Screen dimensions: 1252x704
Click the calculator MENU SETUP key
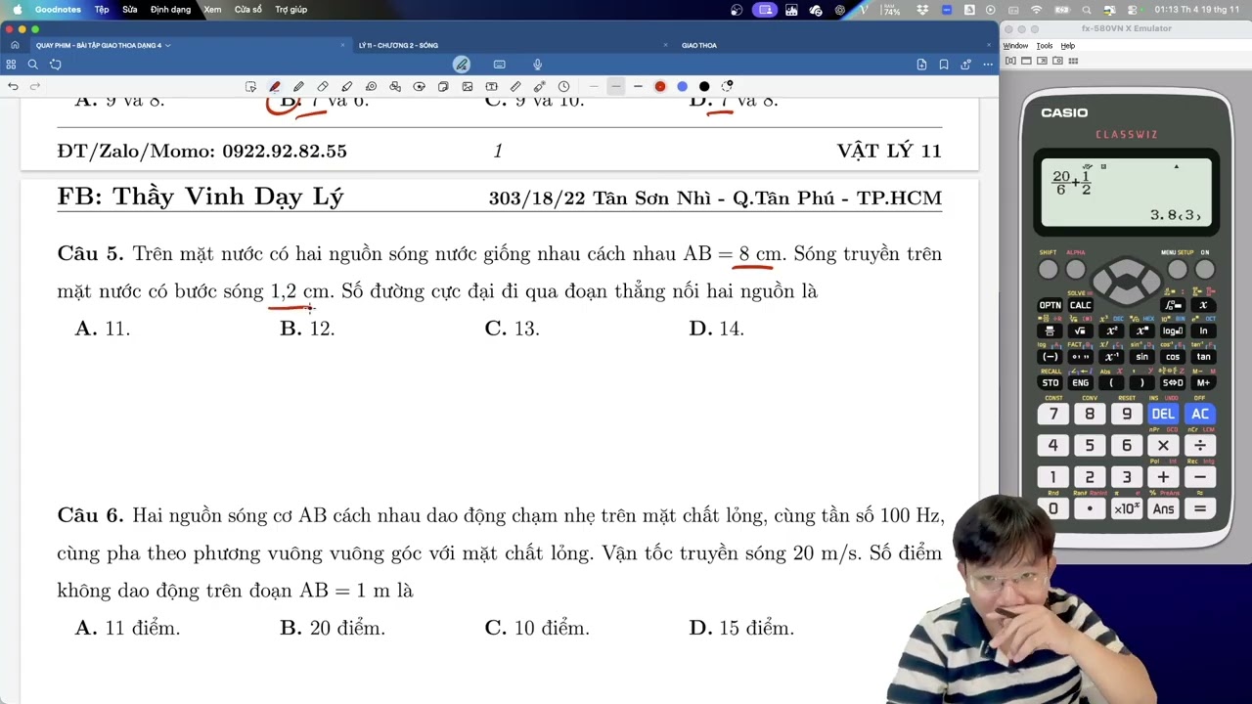coord(1177,269)
